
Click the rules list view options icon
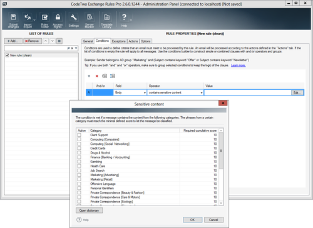coord(59,41)
